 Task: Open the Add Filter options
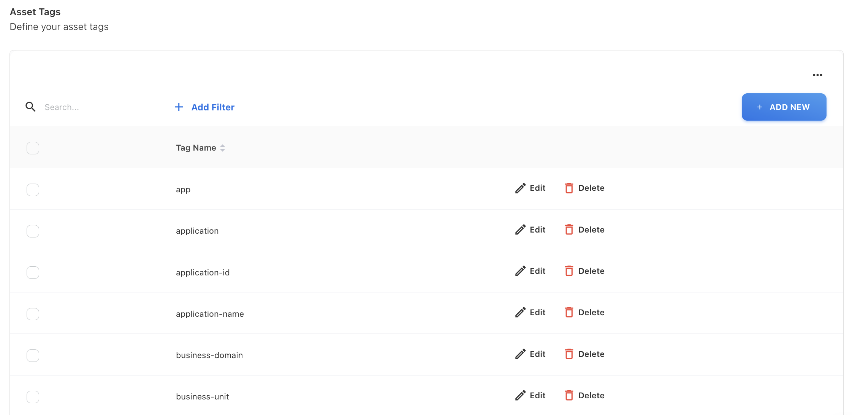213,107
